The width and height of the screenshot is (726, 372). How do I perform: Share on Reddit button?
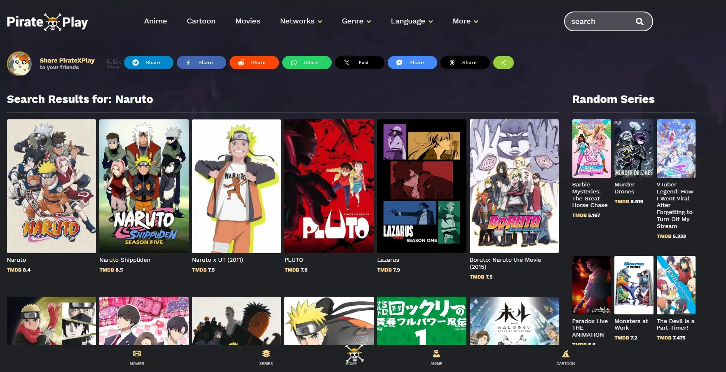coord(254,63)
